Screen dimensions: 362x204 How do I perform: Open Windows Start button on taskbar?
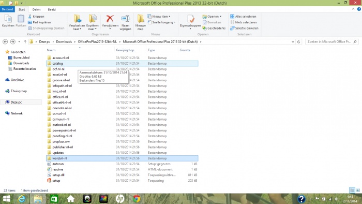tap(6, 199)
